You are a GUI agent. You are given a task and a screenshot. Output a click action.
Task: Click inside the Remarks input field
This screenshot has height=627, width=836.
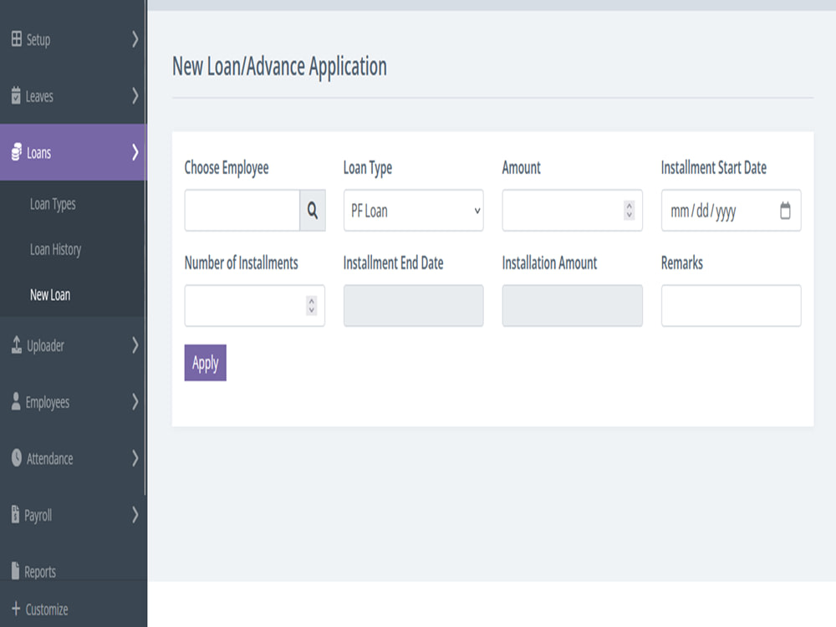tap(731, 306)
